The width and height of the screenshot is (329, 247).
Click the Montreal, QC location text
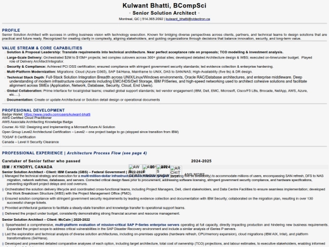pyautogui.click(x=129, y=19)
